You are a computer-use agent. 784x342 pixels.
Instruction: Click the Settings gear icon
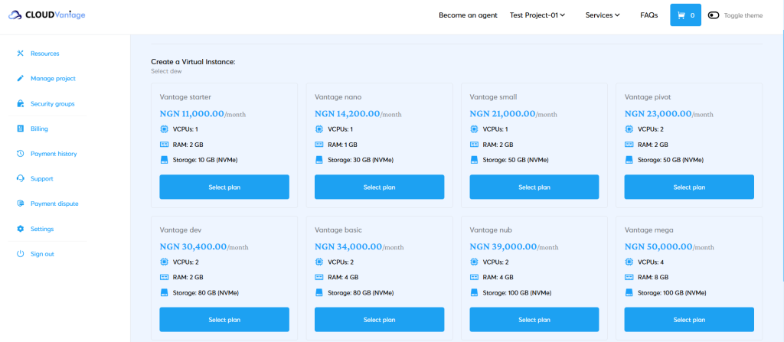[x=21, y=229]
